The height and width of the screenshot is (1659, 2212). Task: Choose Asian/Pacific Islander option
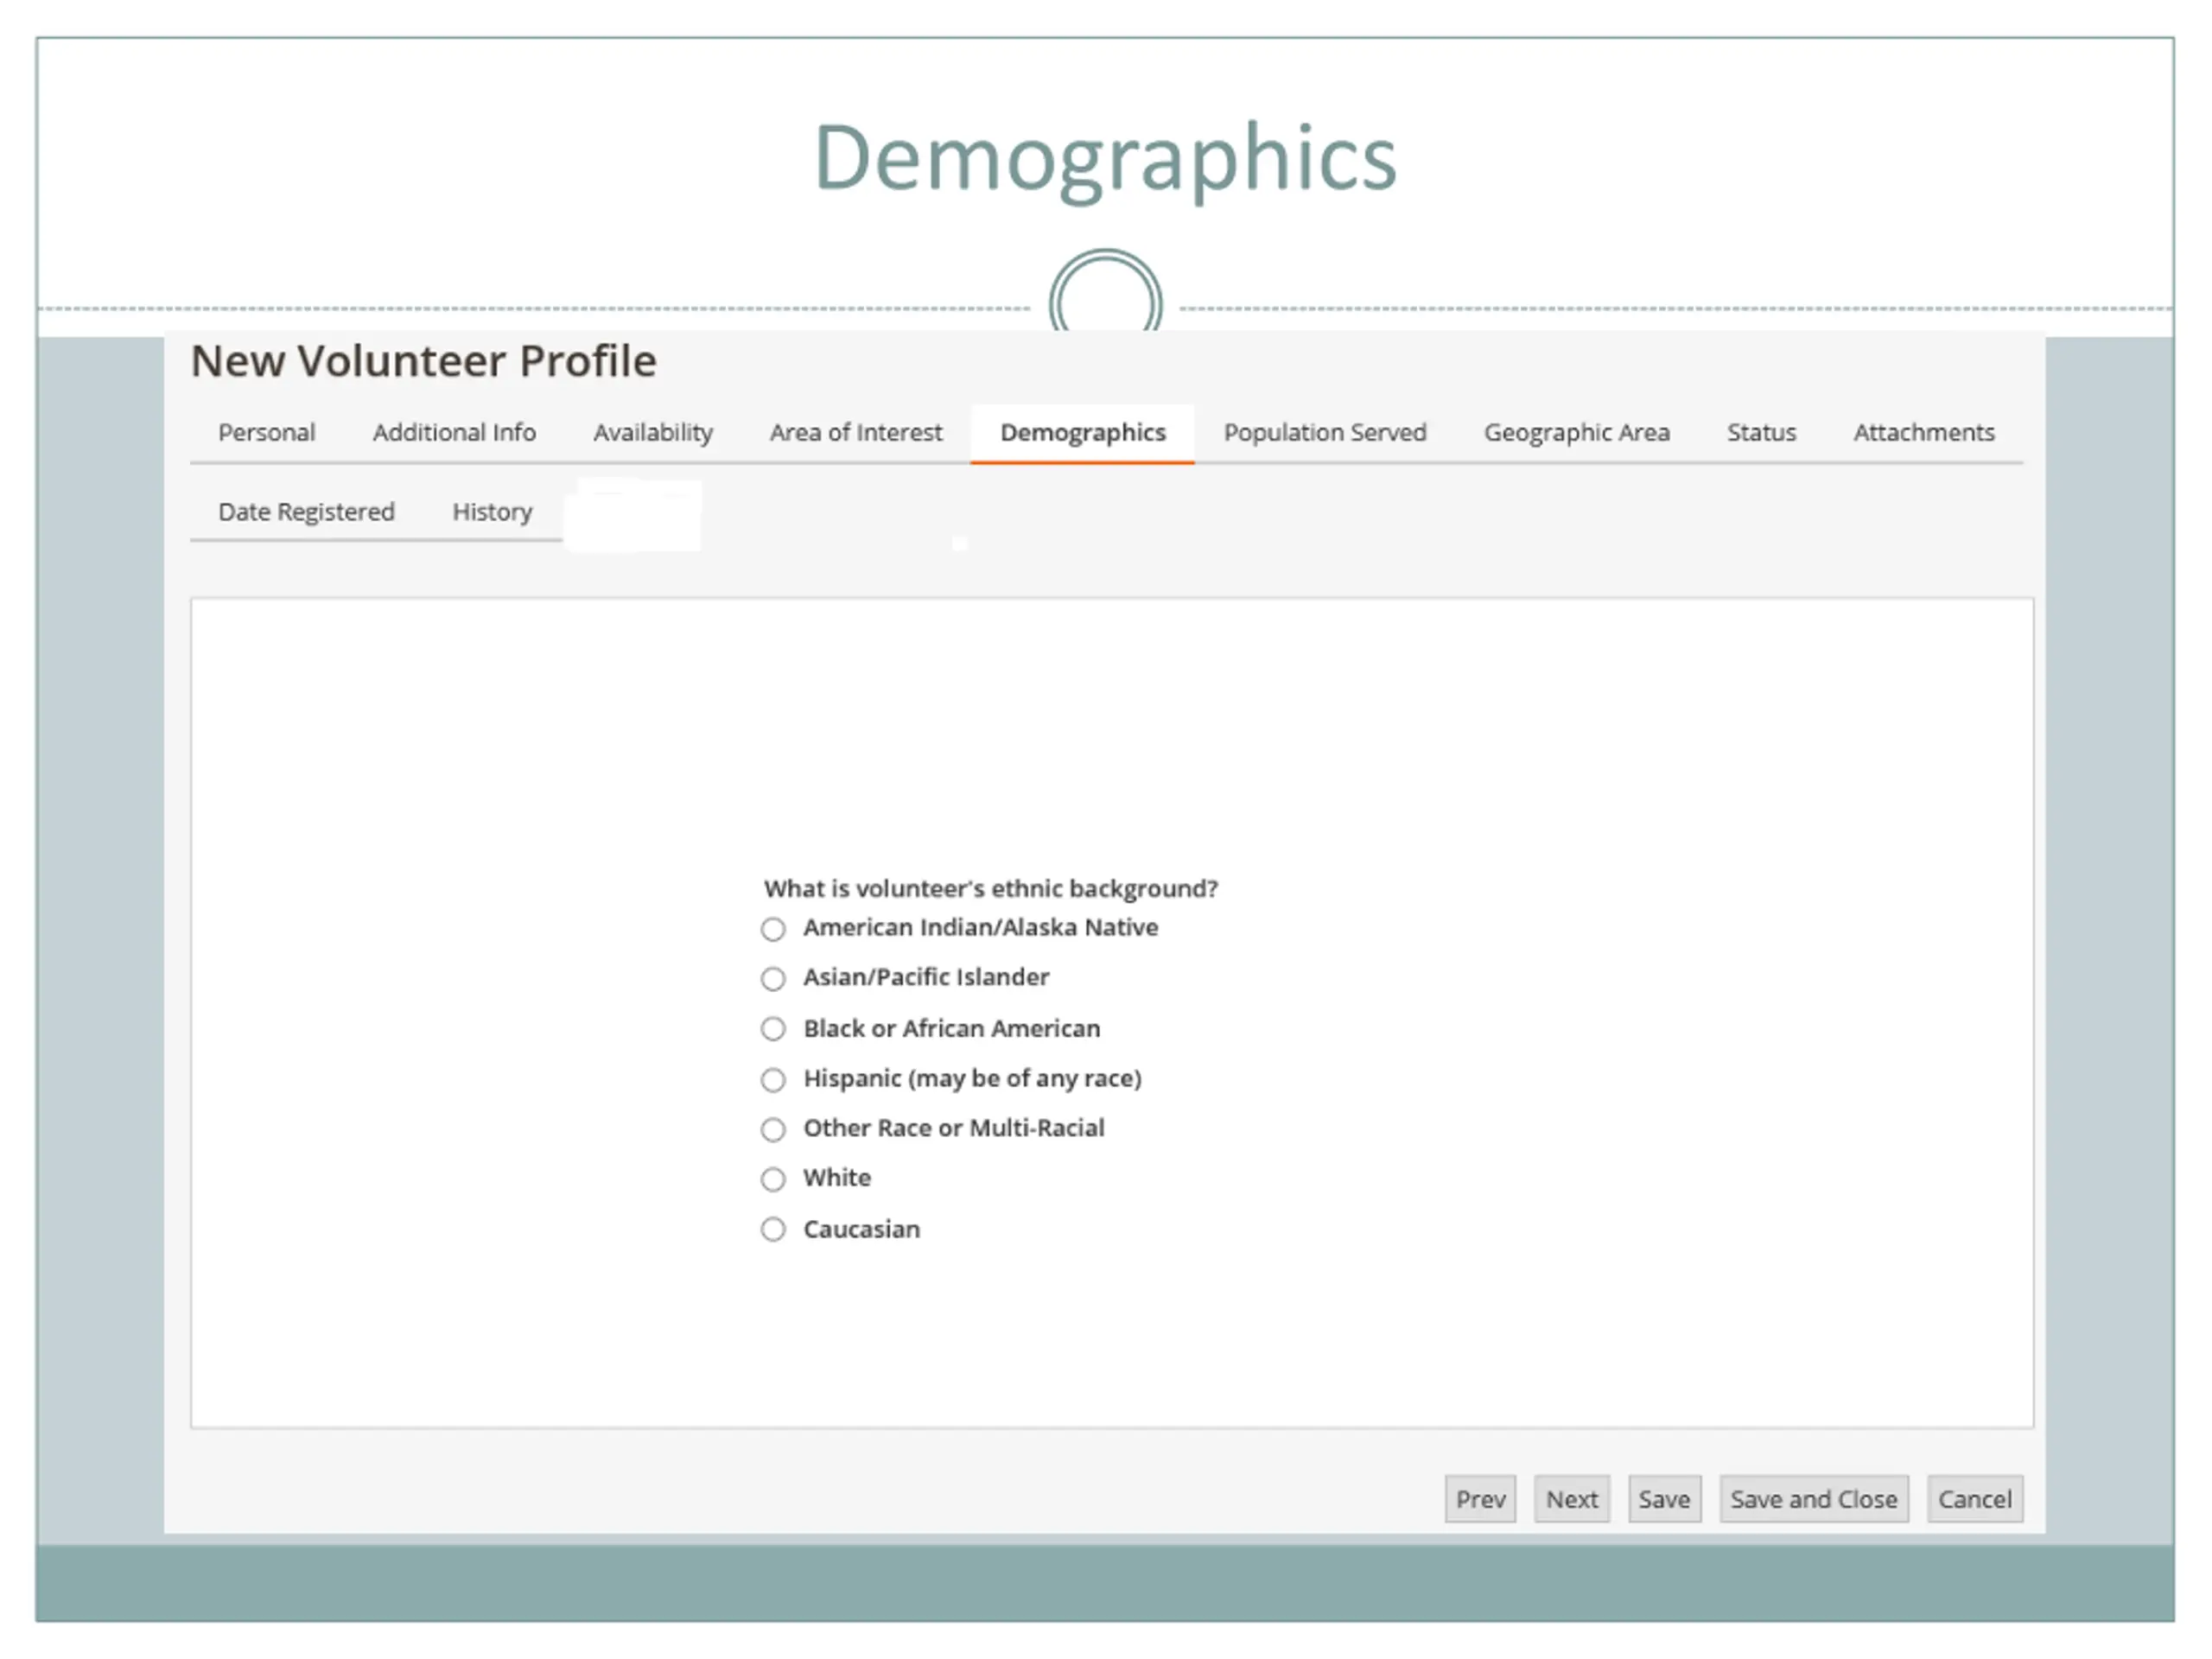pos(773,979)
